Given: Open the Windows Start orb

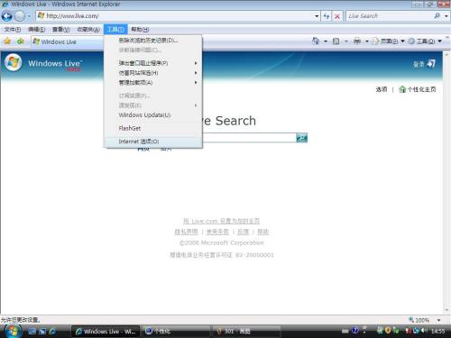Looking at the screenshot, I should coord(13,331).
